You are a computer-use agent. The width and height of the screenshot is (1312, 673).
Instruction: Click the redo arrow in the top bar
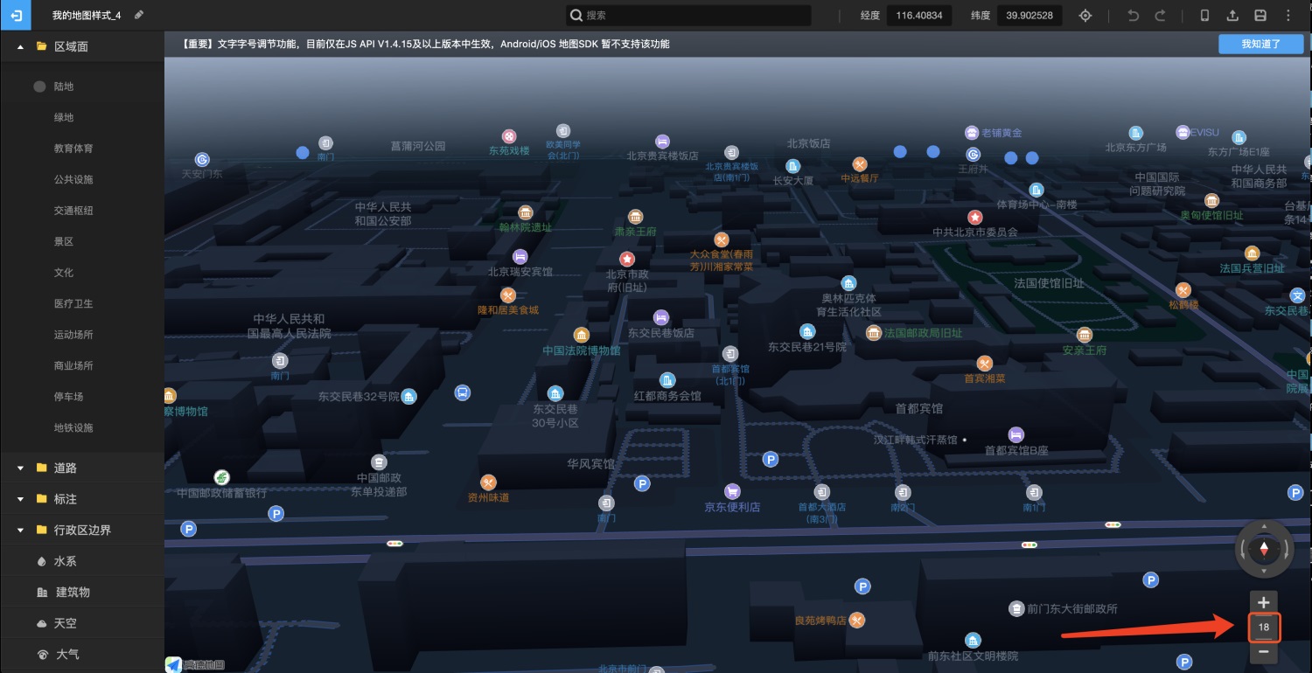pyautogui.click(x=1160, y=16)
